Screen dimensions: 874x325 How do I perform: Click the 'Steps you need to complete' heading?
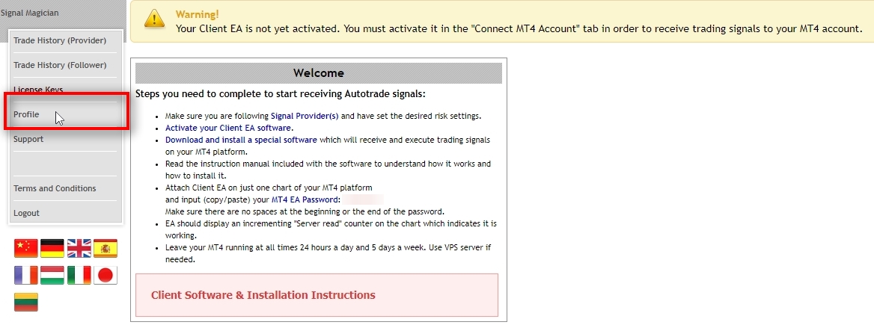pyautogui.click(x=281, y=94)
